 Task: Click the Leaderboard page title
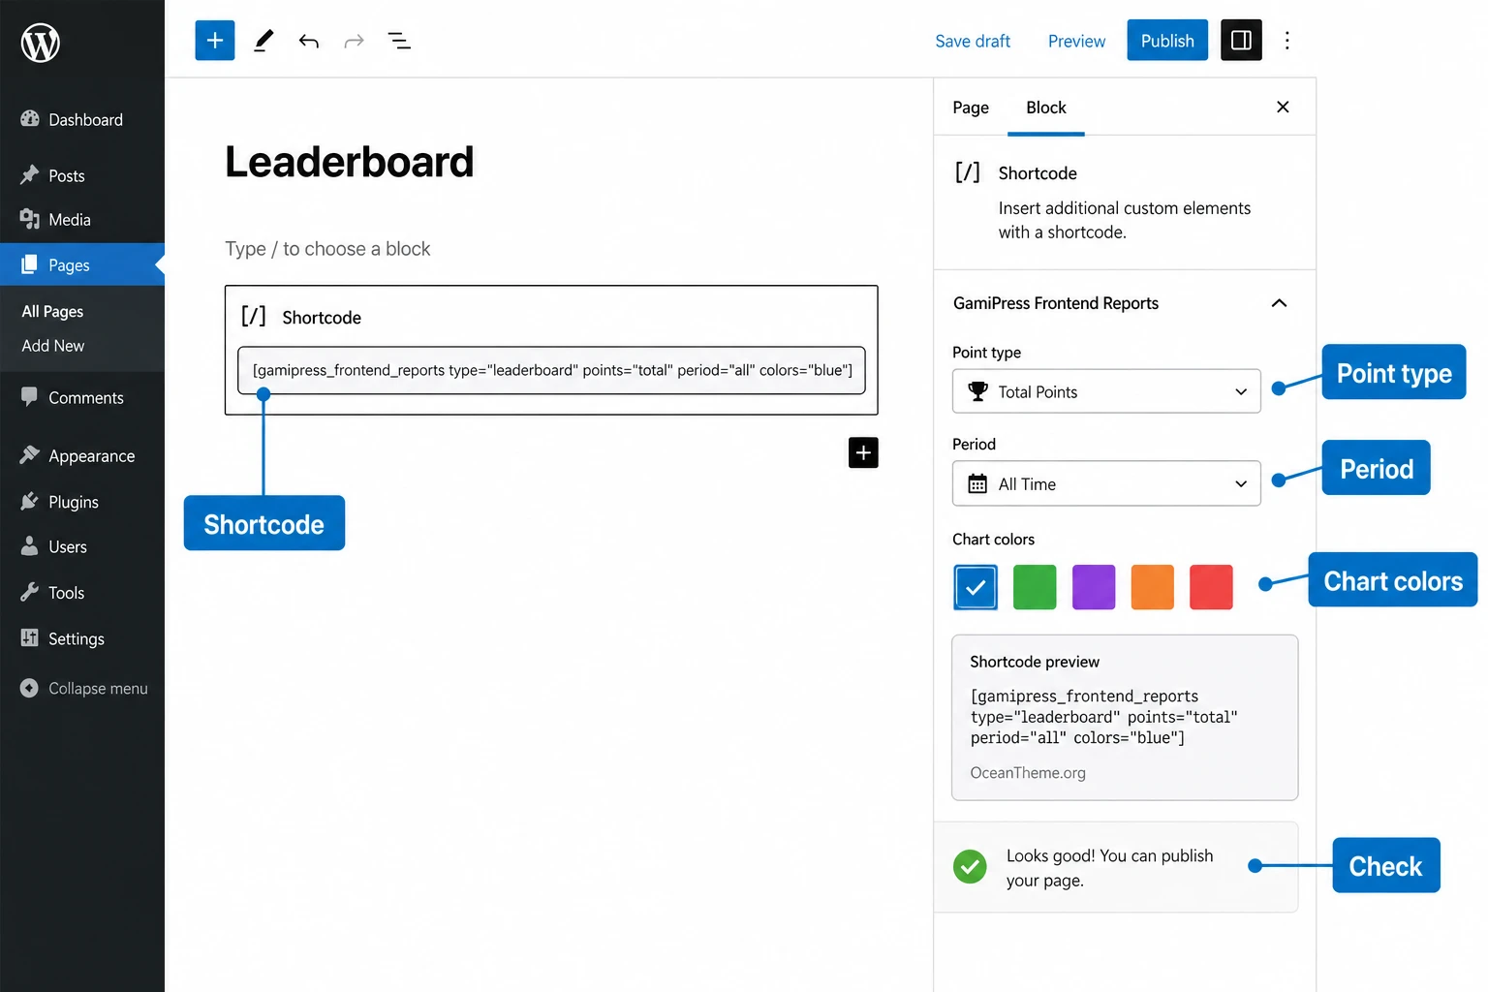(350, 162)
